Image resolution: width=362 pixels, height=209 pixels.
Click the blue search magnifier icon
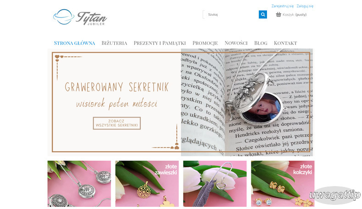263,15
